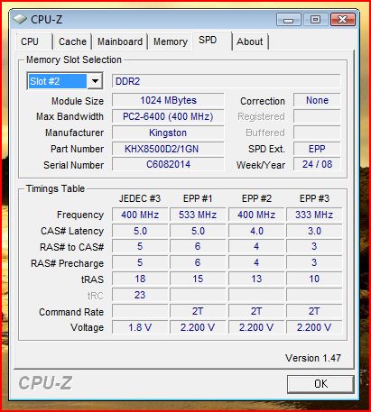Click the Kingston manufacturer value
This screenshot has width=371, height=412.
pos(168,133)
